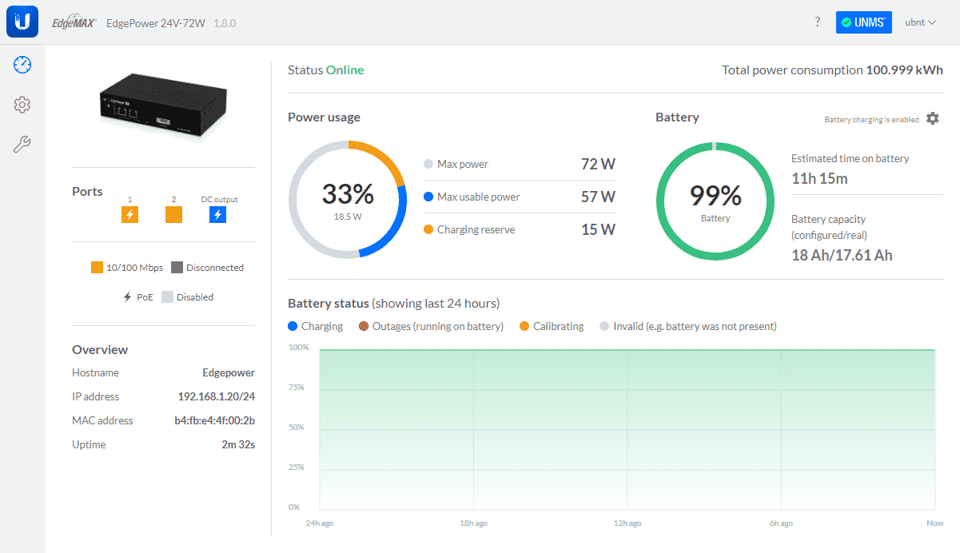Click the firmware version 1.8.0
The height and width of the screenshot is (553, 960).
click(x=225, y=23)
